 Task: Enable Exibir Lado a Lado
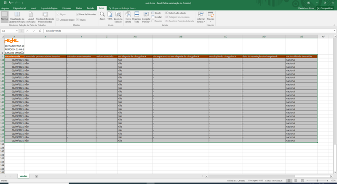176,13
